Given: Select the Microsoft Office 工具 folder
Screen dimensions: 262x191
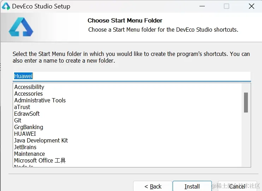Looking at the screenshot, I should pos(40,160).
